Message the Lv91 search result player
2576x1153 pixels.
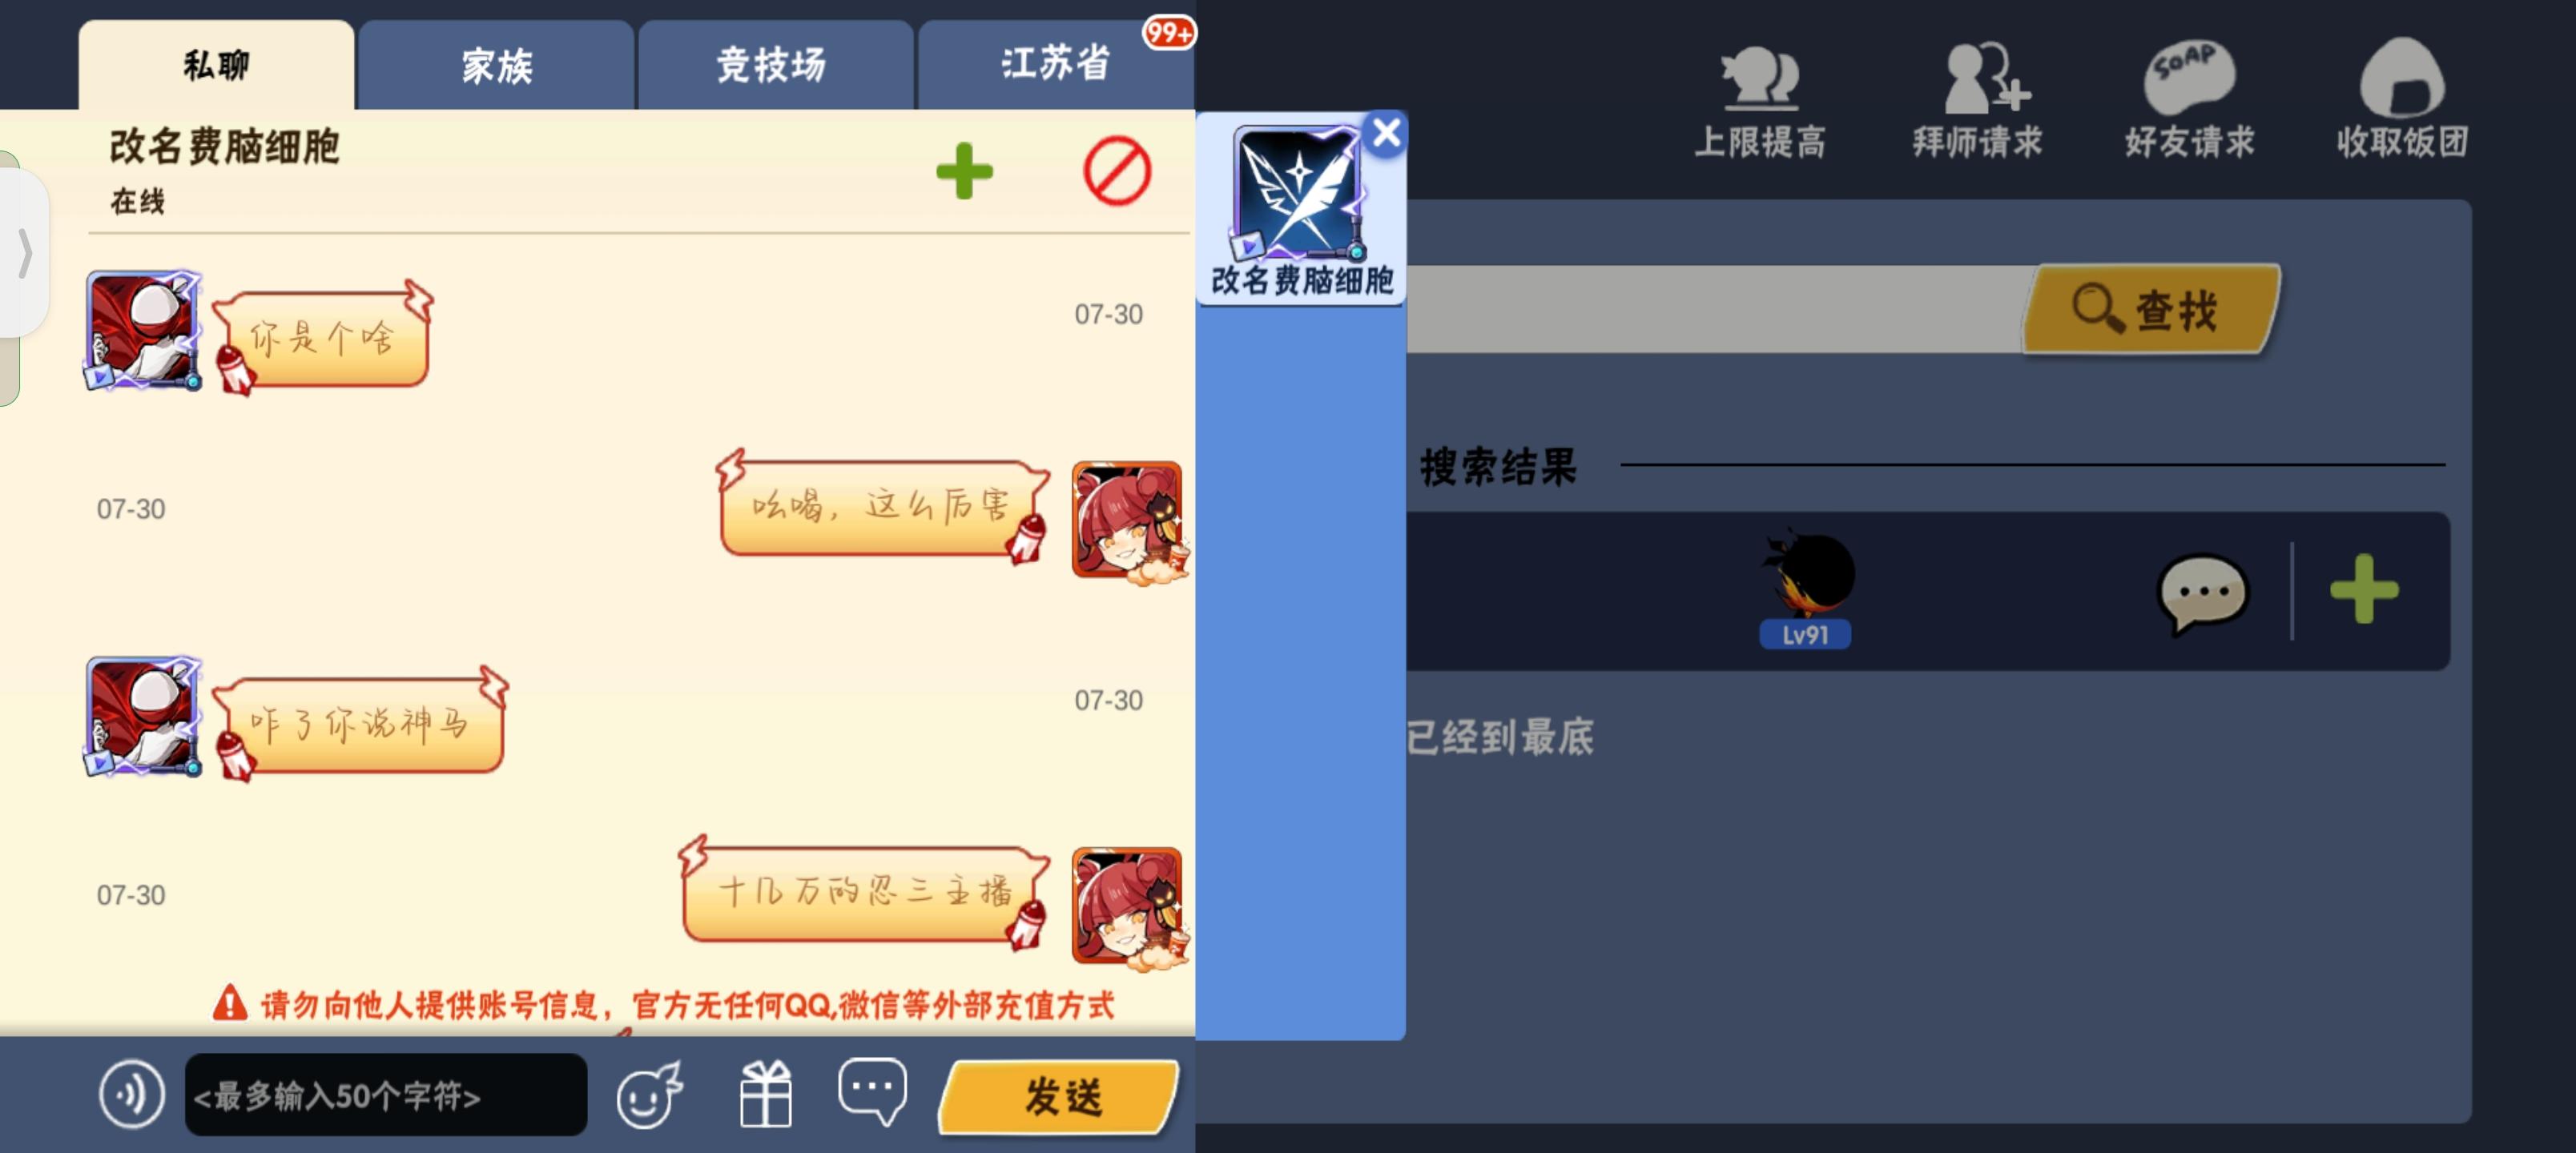2203,592
